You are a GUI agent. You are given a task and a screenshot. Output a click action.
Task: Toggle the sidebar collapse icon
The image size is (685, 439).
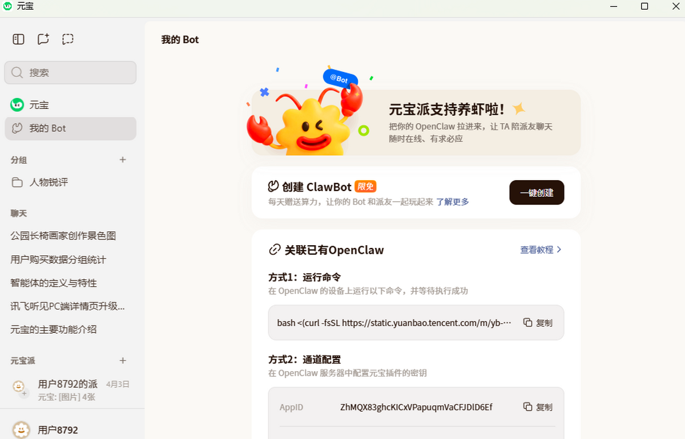(x=19, y=39)
